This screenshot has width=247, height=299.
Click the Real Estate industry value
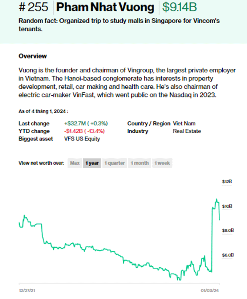click(187, 131)
